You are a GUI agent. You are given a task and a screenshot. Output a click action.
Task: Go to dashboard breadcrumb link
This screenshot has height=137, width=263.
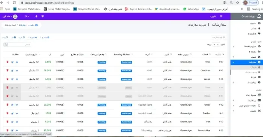[x=33, y=25]
